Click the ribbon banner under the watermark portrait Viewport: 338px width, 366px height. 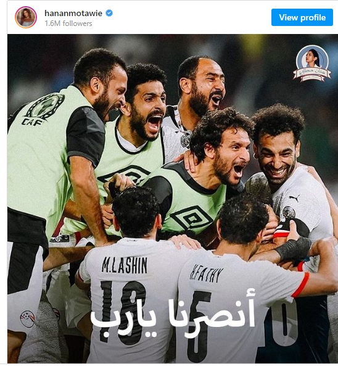312,74
